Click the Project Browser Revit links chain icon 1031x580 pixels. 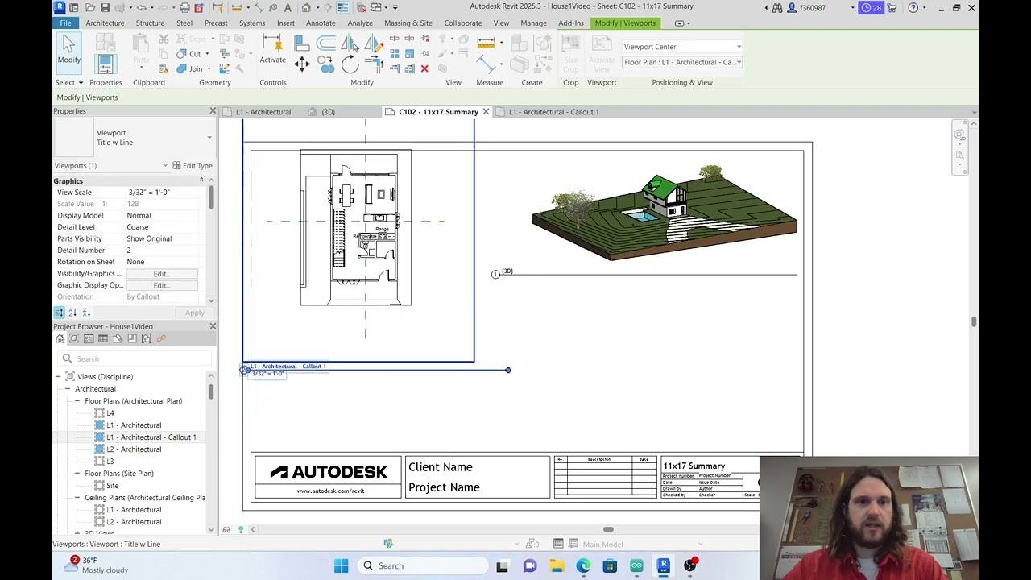point(161,338)
